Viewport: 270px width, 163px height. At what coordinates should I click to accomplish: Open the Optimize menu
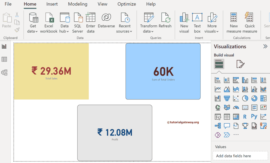[x=127, y=4]
